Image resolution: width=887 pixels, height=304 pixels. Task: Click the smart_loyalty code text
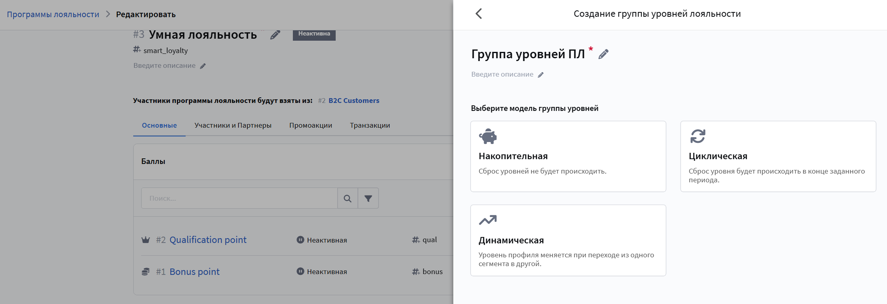166,51
